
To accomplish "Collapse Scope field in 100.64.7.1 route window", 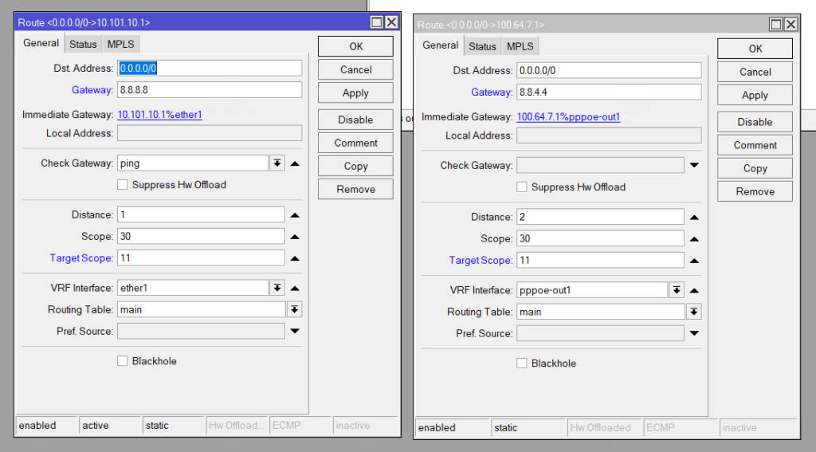I will click(x=694, y=239).
